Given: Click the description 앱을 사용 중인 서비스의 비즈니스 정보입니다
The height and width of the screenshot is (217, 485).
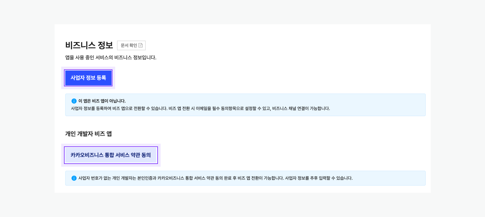Looking at the screenshot, I should (111, 58).
